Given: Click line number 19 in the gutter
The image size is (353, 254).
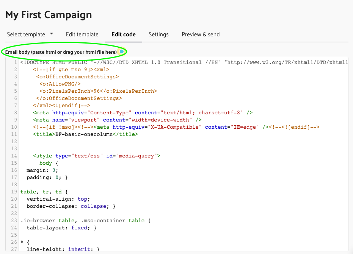Looking at the screenshot, I should tap(14, 192).
